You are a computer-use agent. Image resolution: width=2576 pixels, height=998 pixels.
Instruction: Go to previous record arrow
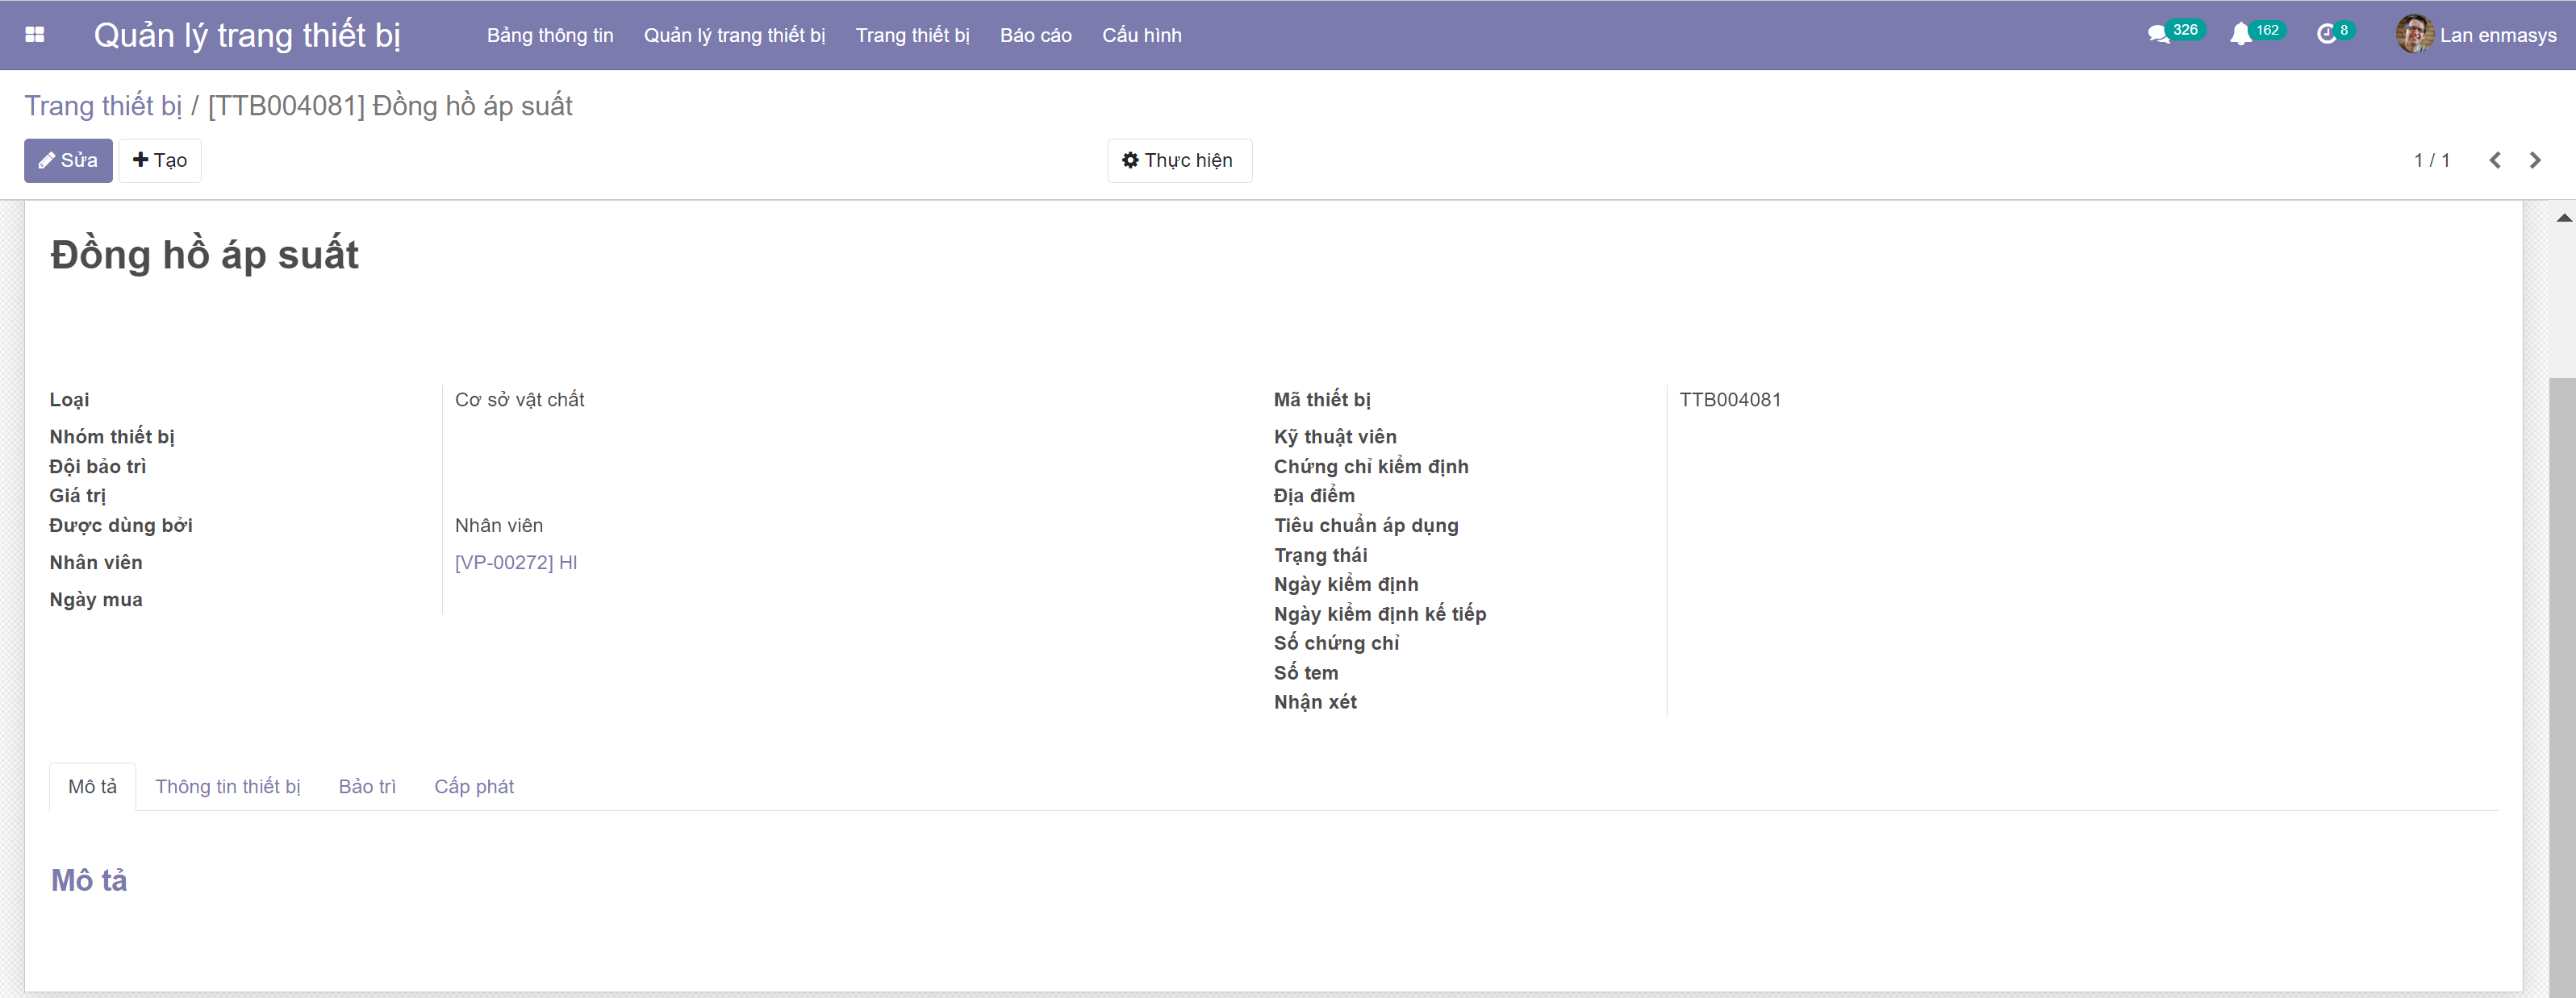(x=2494, y=161)
